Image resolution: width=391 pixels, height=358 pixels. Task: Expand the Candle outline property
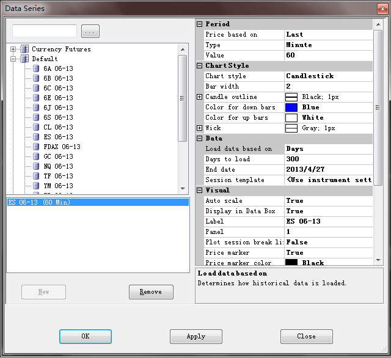click(199, 97)
